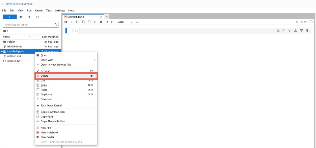
Task: Open the Edit menu
Action: (12, 10)
